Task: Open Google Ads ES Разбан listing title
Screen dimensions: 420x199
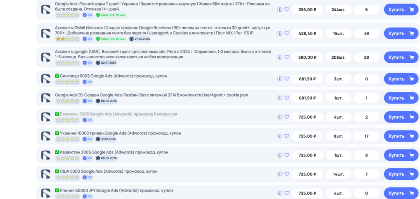Action: tap(152, 95)
